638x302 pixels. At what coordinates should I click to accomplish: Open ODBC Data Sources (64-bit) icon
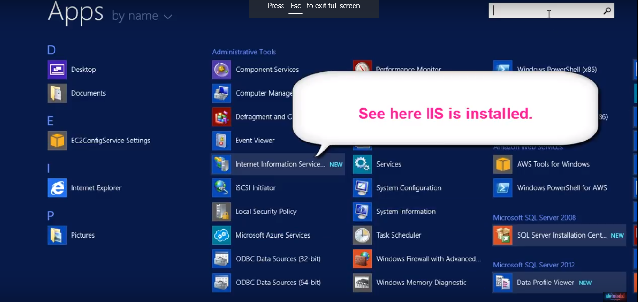[x=222, y=283]
